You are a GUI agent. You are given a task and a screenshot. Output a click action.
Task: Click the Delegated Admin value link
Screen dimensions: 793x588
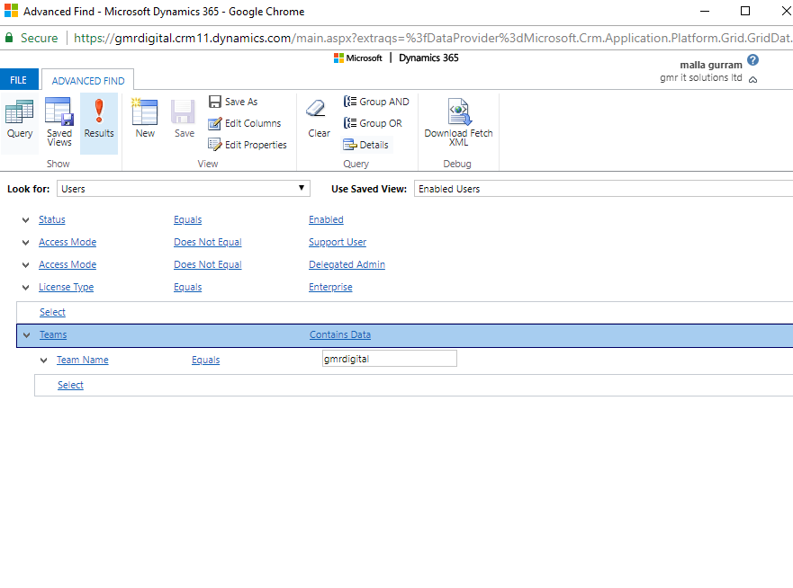(x=347, y=264)
